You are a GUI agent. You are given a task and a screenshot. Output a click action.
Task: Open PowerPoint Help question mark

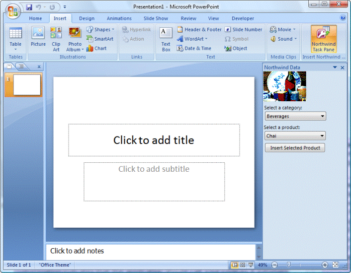click(x=343, y=18)
